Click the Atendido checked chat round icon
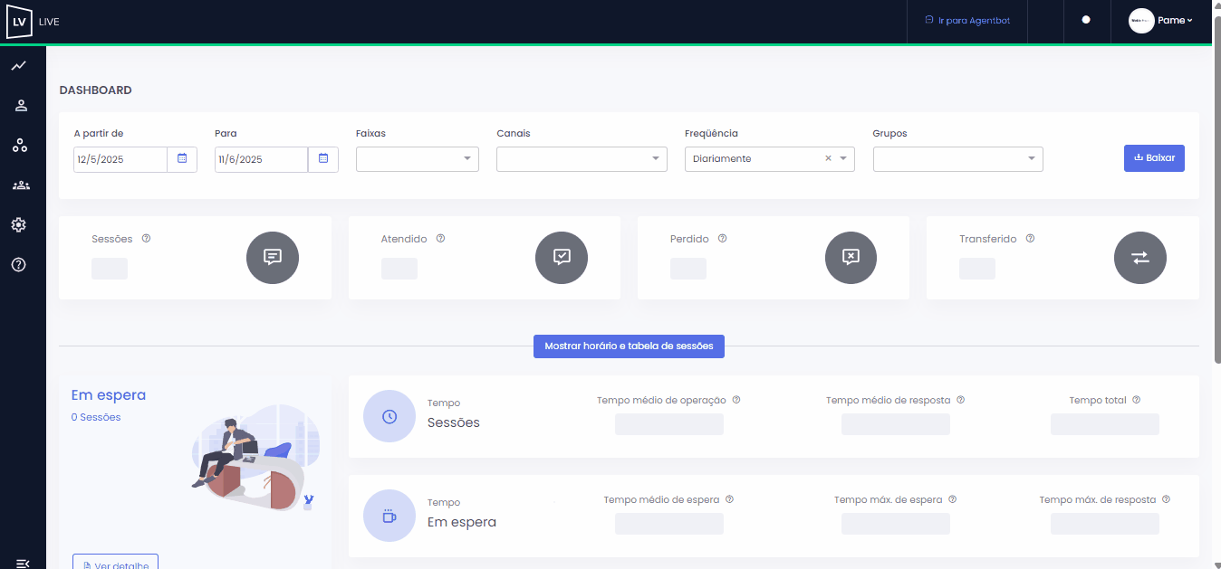 562,257
